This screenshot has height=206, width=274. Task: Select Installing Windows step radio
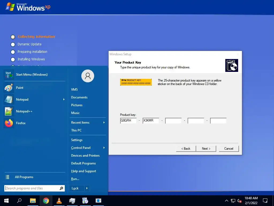(x=13, y=60)
